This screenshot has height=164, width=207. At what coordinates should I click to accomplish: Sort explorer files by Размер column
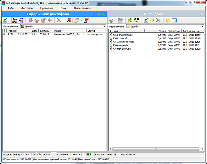[162, 31]
